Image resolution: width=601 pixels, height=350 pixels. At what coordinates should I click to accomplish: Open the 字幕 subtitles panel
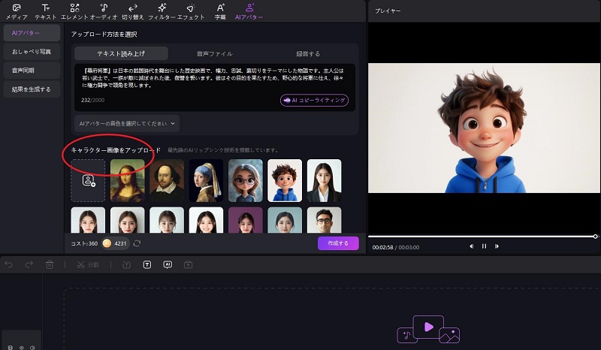tap(220, 12)
